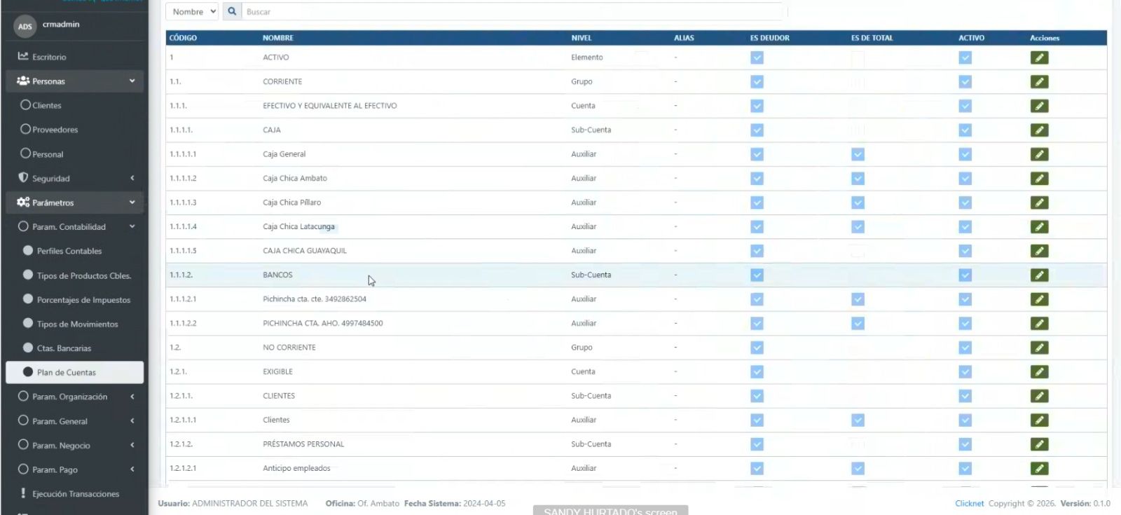Edit the ACTIVO account row
The image size is (1121, 515).
tap(1039, 57)
